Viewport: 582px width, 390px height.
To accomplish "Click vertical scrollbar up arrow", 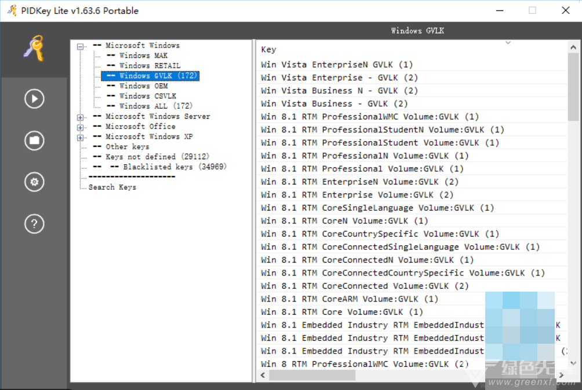I will pos(573,47).
